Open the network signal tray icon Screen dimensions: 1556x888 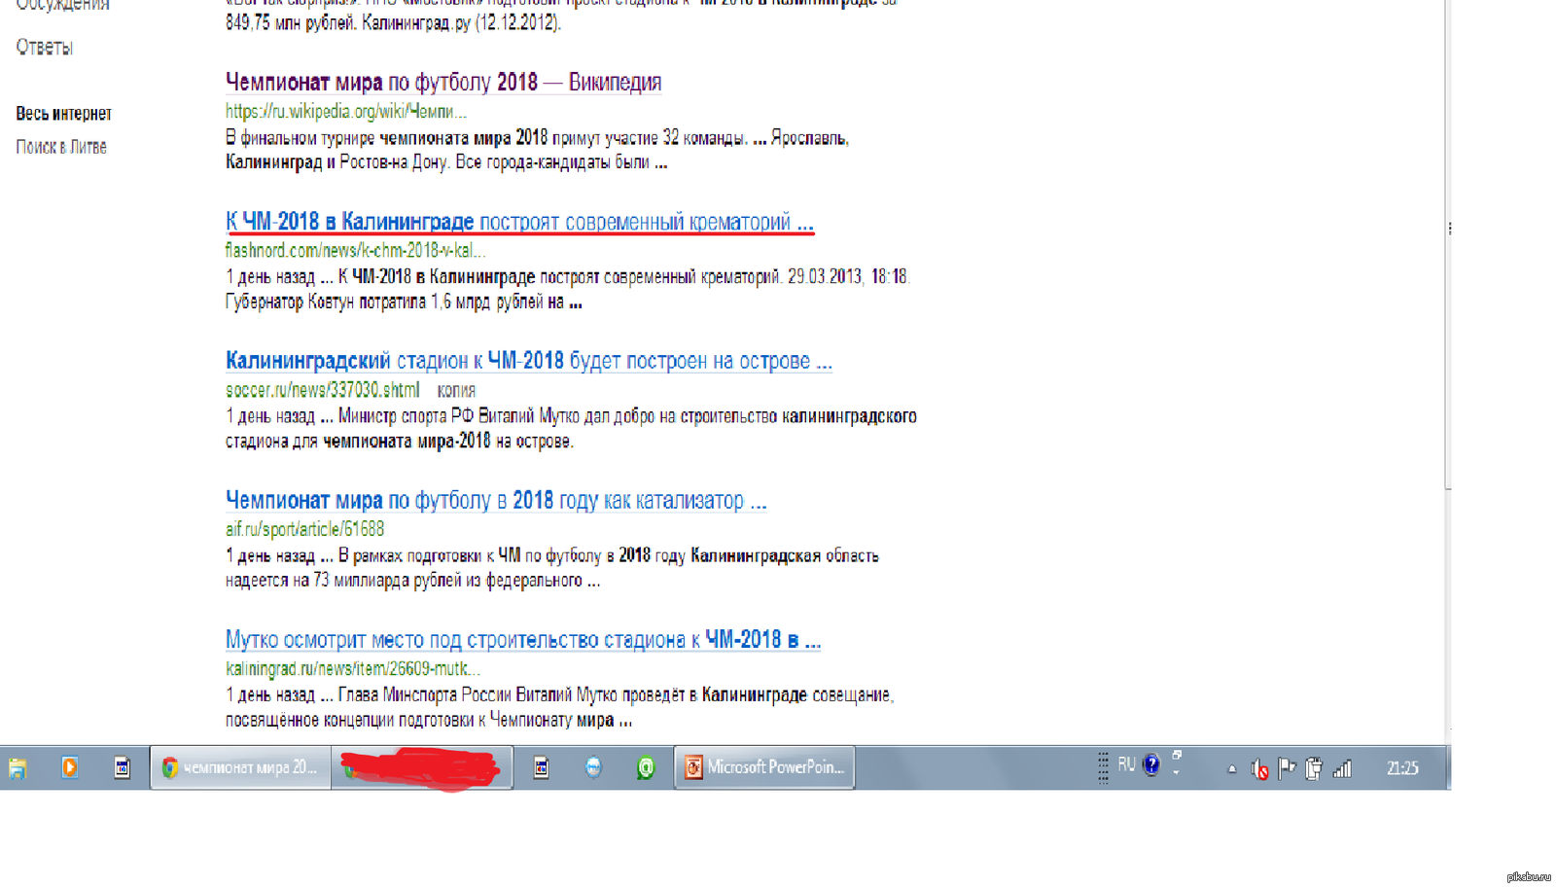point(1342,769)
